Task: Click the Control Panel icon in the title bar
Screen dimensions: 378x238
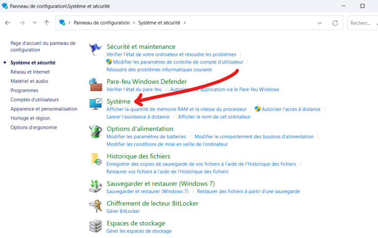Action: pyautogui.click(x=5, y=6)
